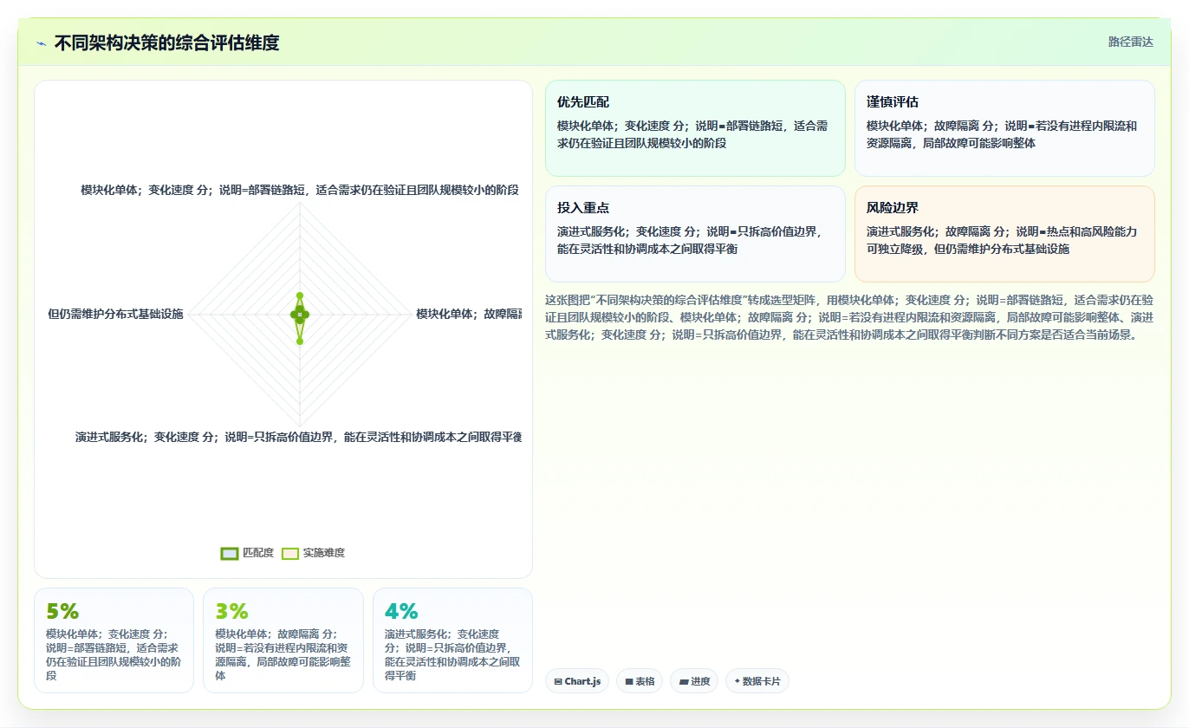
Task: Click the description text under 5%
Action: (114, 654)
